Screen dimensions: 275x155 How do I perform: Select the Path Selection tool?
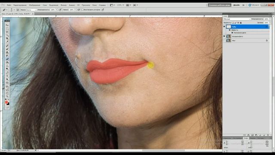[7, 79]
